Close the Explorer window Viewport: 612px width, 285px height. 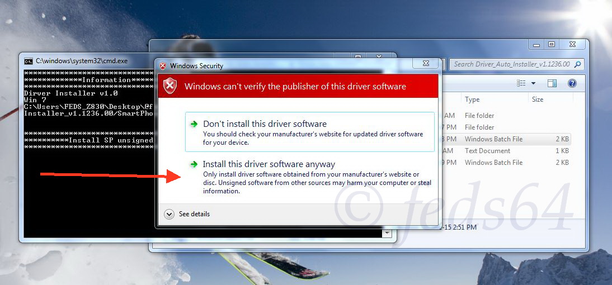coord(573,45)
